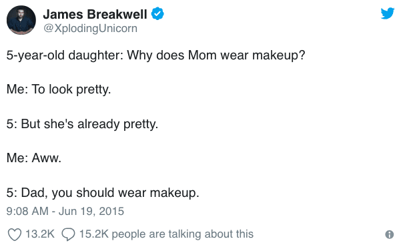Like the tweet with the heart icon

pos(14,234)
